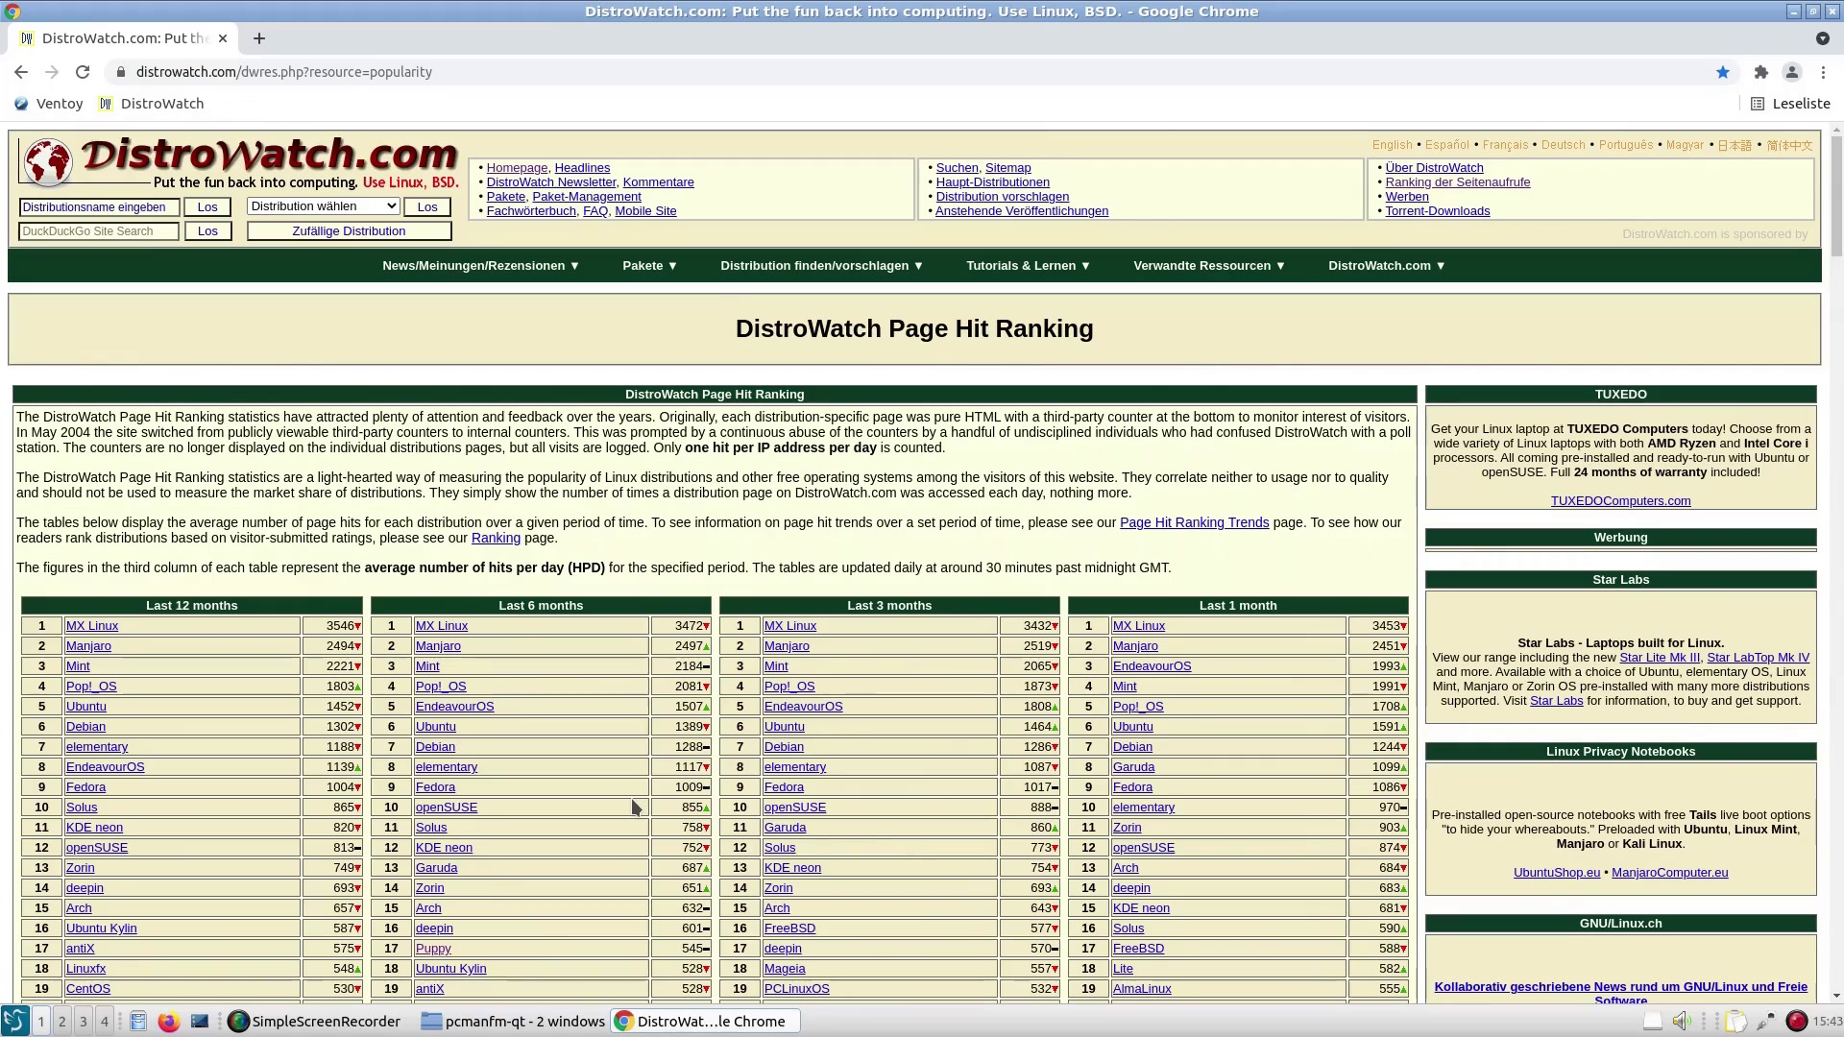Click the site info lock icon
This screenshot has height=1037, width=1844.
(121, 72)
